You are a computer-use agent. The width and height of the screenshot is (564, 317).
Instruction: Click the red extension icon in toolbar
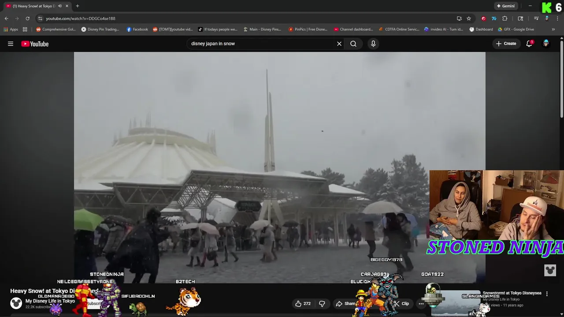point(483,18)
